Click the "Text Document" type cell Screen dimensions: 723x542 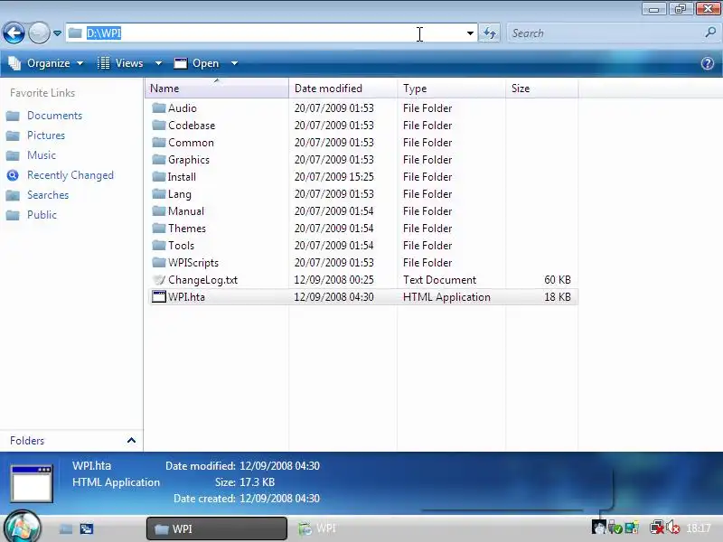439,280
